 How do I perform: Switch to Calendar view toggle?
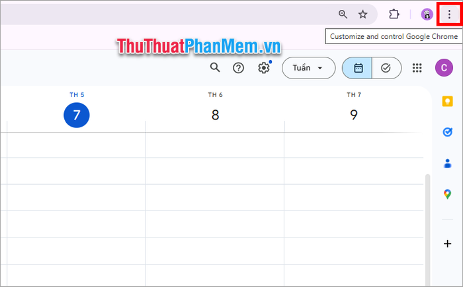click(357, 68)
